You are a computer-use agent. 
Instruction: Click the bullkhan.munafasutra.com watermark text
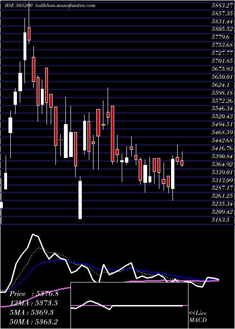point(64,6)
